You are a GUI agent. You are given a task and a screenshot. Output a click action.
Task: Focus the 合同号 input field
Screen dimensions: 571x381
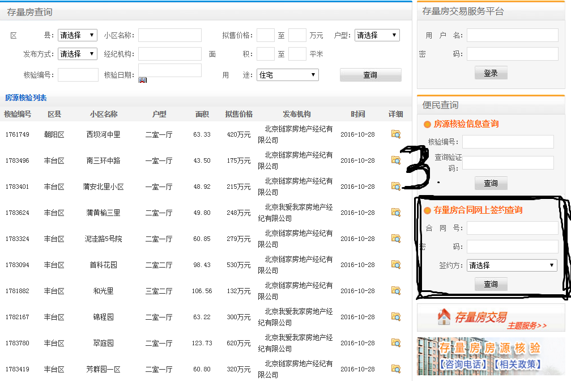click(512, 228)
